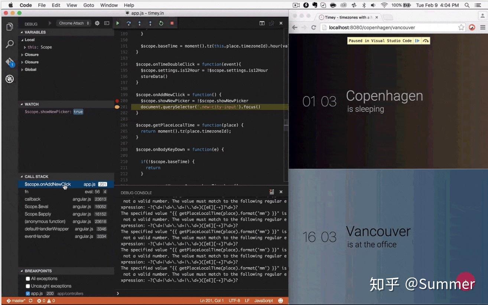
Task: Expand the Global variables scope
Action: [31, 69]
